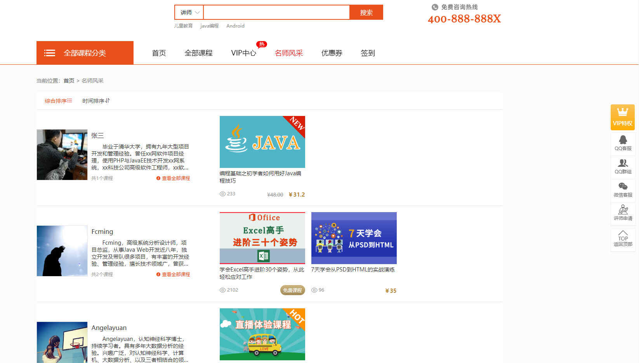Image resolution: width=639 pixels, height=363 pixels.
Task: Open 优惠券 navigation item
Action: tap(332, 53)
